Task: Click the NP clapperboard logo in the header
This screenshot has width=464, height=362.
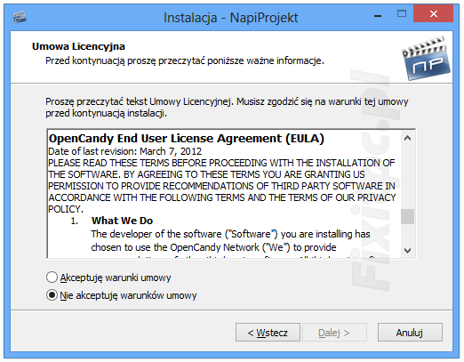Action: [x=426, y=58]
